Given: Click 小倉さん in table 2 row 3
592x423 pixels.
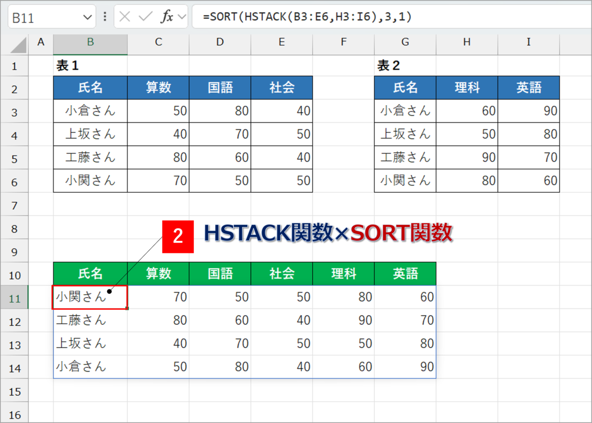Looking at the screenshot, I should click(x=405, y=111).
